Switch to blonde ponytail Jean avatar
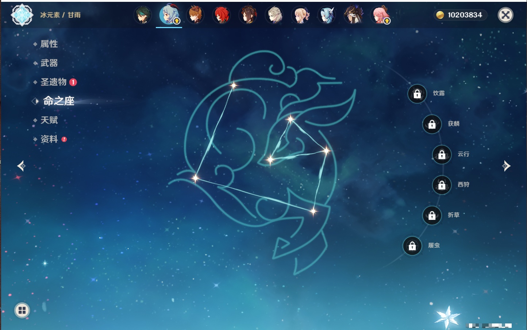The width and height of the screenshot is (527, 330). (301, 15)
